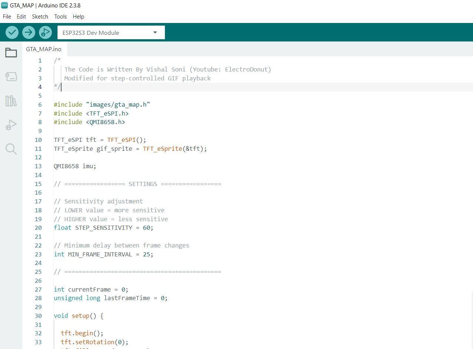Screen dimensions: 473x349
Task: Open the Tools menu
Action: (x=60, y=17)
